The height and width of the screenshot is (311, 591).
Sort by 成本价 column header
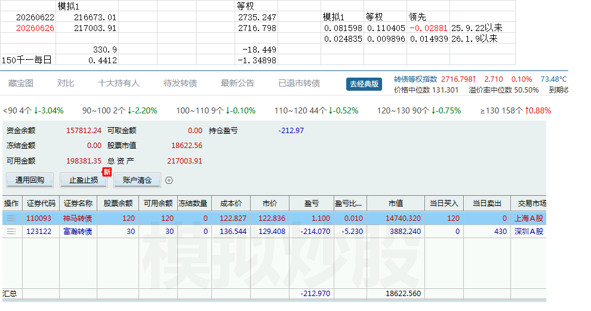230,204
